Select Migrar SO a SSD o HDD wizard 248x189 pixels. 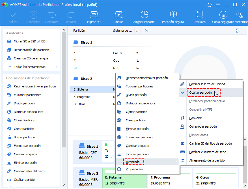tap(30, 41)
